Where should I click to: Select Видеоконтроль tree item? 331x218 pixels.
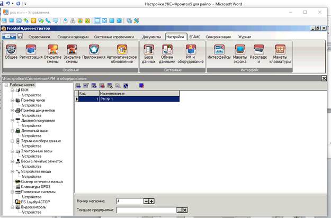(33, 207)
